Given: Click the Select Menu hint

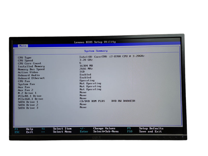Looking at the screenshot, I should pyautogui.click(x=62, y=132).
